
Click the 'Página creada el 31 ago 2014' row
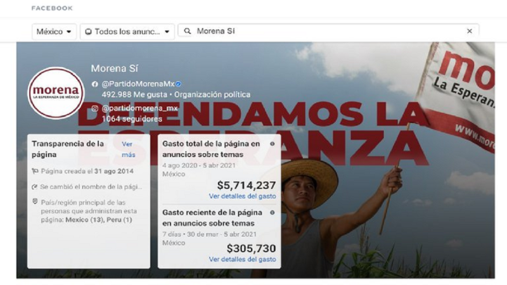coord(83,171)
